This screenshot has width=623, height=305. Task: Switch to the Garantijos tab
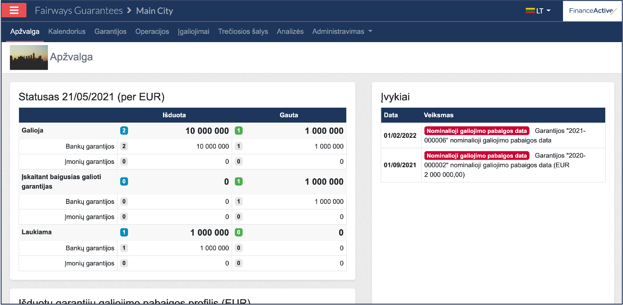110,31
